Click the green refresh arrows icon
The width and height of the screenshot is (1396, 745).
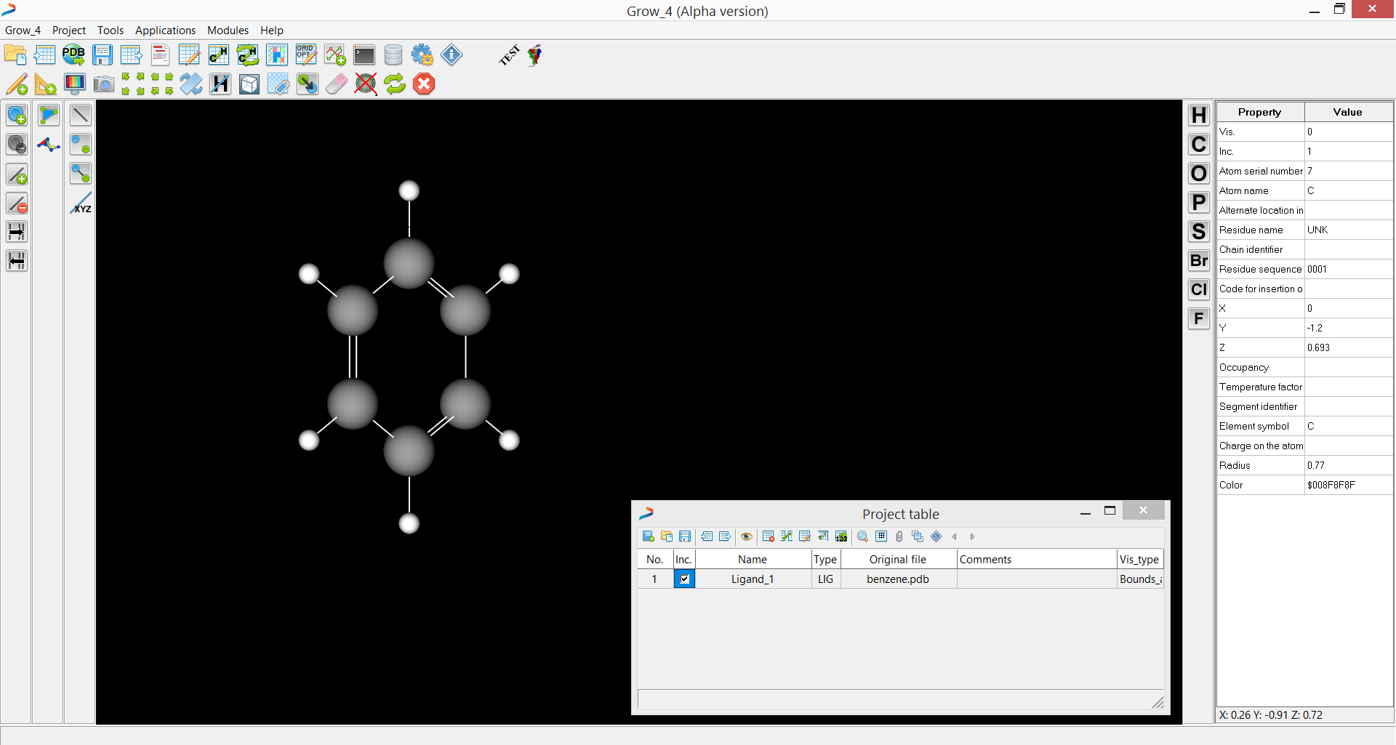(395, 84)
